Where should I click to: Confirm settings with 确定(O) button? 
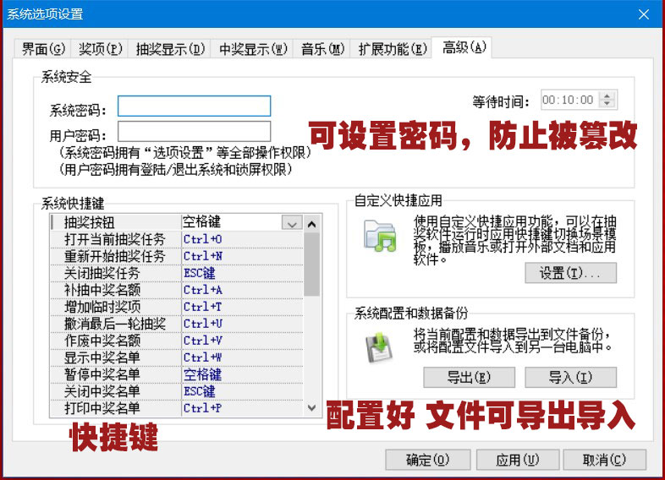point(427,460)
